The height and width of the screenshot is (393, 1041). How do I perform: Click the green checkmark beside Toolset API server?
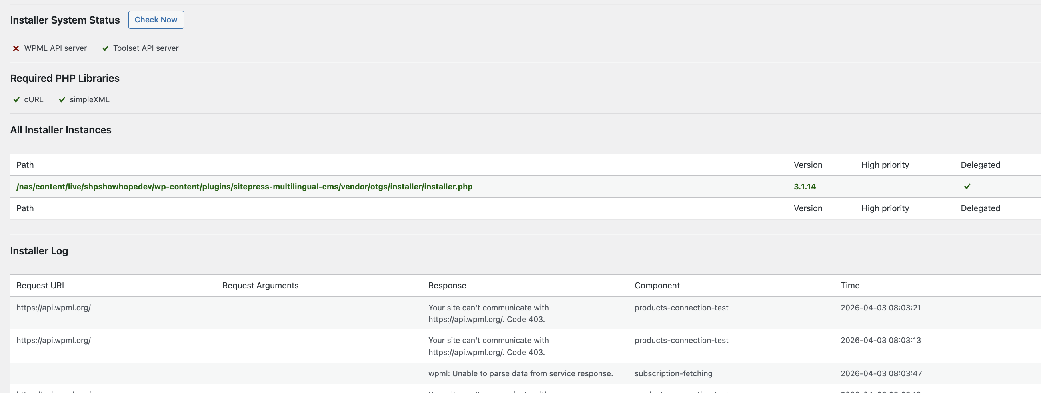[106, 48]
